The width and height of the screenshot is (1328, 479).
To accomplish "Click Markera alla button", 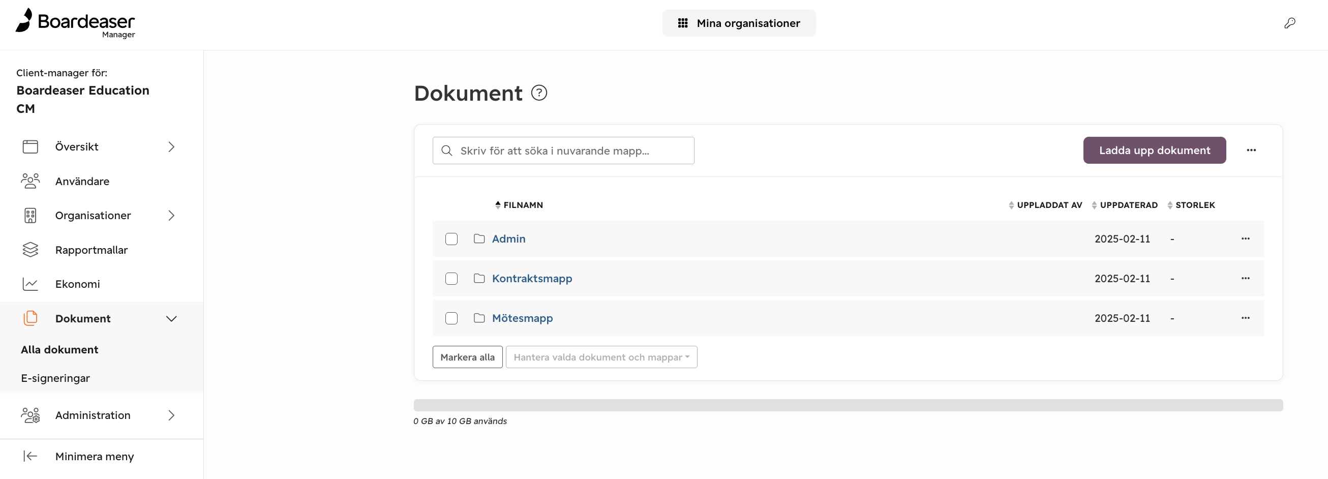I will coord(467,357).
